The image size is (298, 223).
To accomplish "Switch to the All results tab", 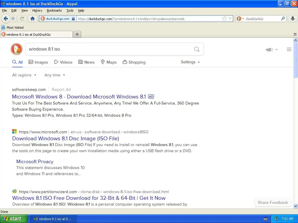I will tap(17, 62).
